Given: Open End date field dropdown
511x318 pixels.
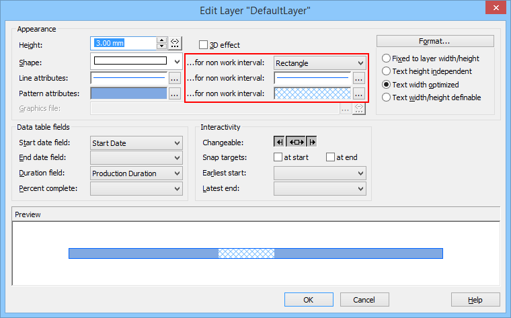Looking at the screenshot, I should pyautogui.click(x=136, y=158).
